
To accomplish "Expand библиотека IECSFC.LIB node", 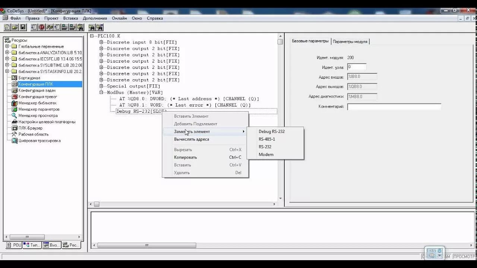I will coord(7,59).
